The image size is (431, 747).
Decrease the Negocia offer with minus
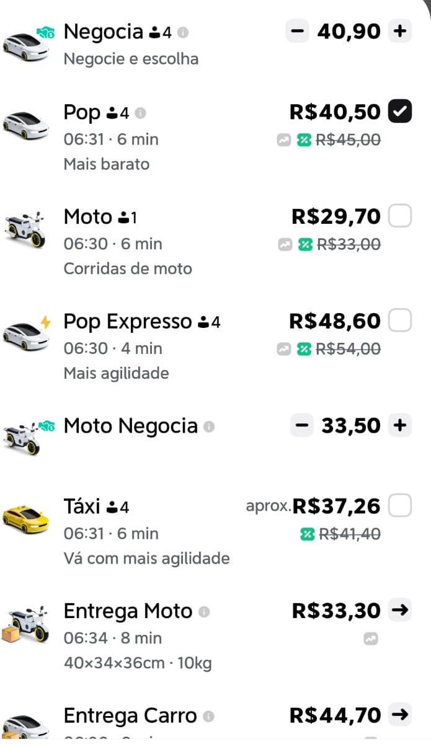pos(298,31)
